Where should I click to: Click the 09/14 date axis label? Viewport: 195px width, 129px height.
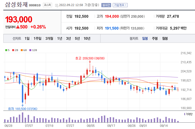click(x=164, y=126)
